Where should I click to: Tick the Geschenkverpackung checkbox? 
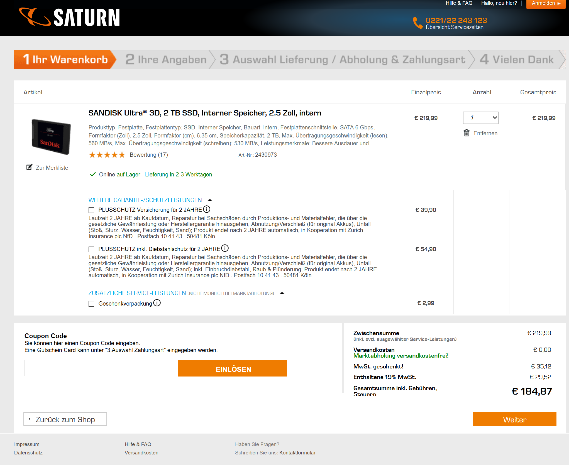91,304
